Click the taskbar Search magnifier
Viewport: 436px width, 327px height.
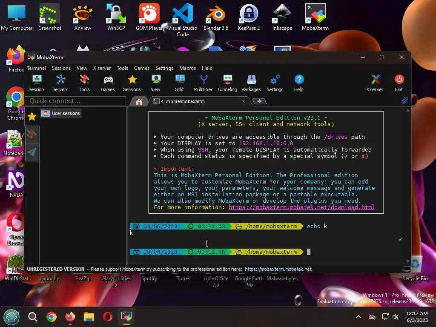pyautogui.click(x=32, y=317)
